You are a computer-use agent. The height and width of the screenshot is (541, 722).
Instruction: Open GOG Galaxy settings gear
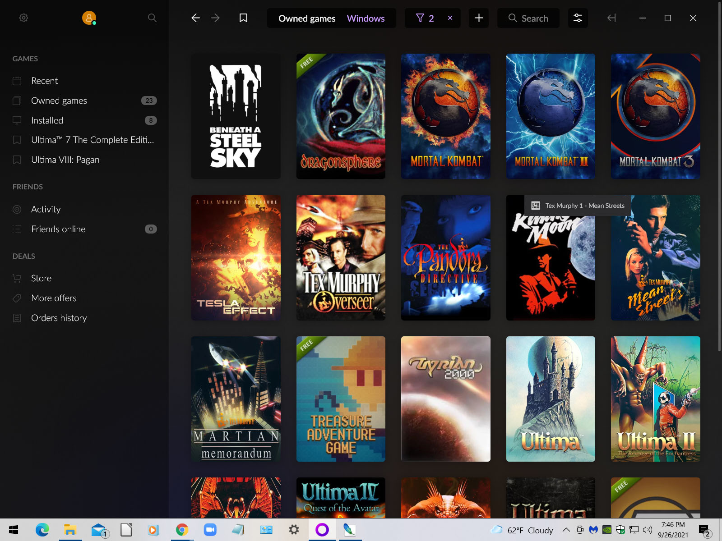[x=23, y=18]
